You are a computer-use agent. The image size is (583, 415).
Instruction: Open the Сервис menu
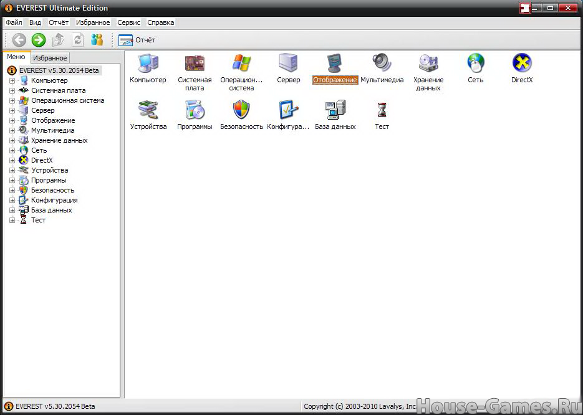[128, 22]
